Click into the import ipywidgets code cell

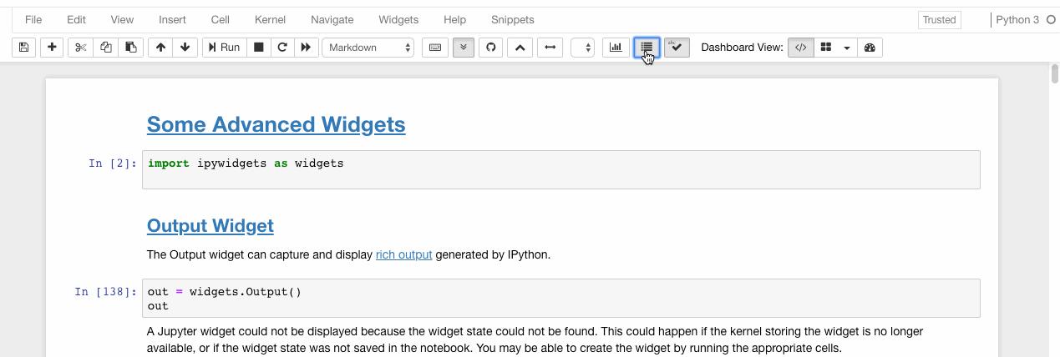(560, 169)
